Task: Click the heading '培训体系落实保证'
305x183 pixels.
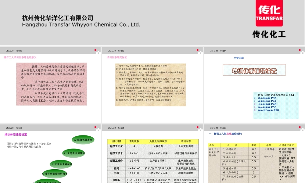Action: 117,57
